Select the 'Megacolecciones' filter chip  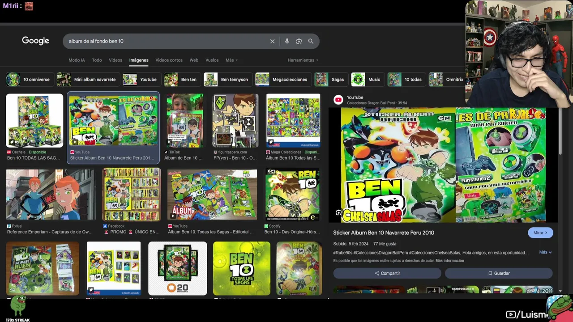pyautogui.click(x=283, y=80)
